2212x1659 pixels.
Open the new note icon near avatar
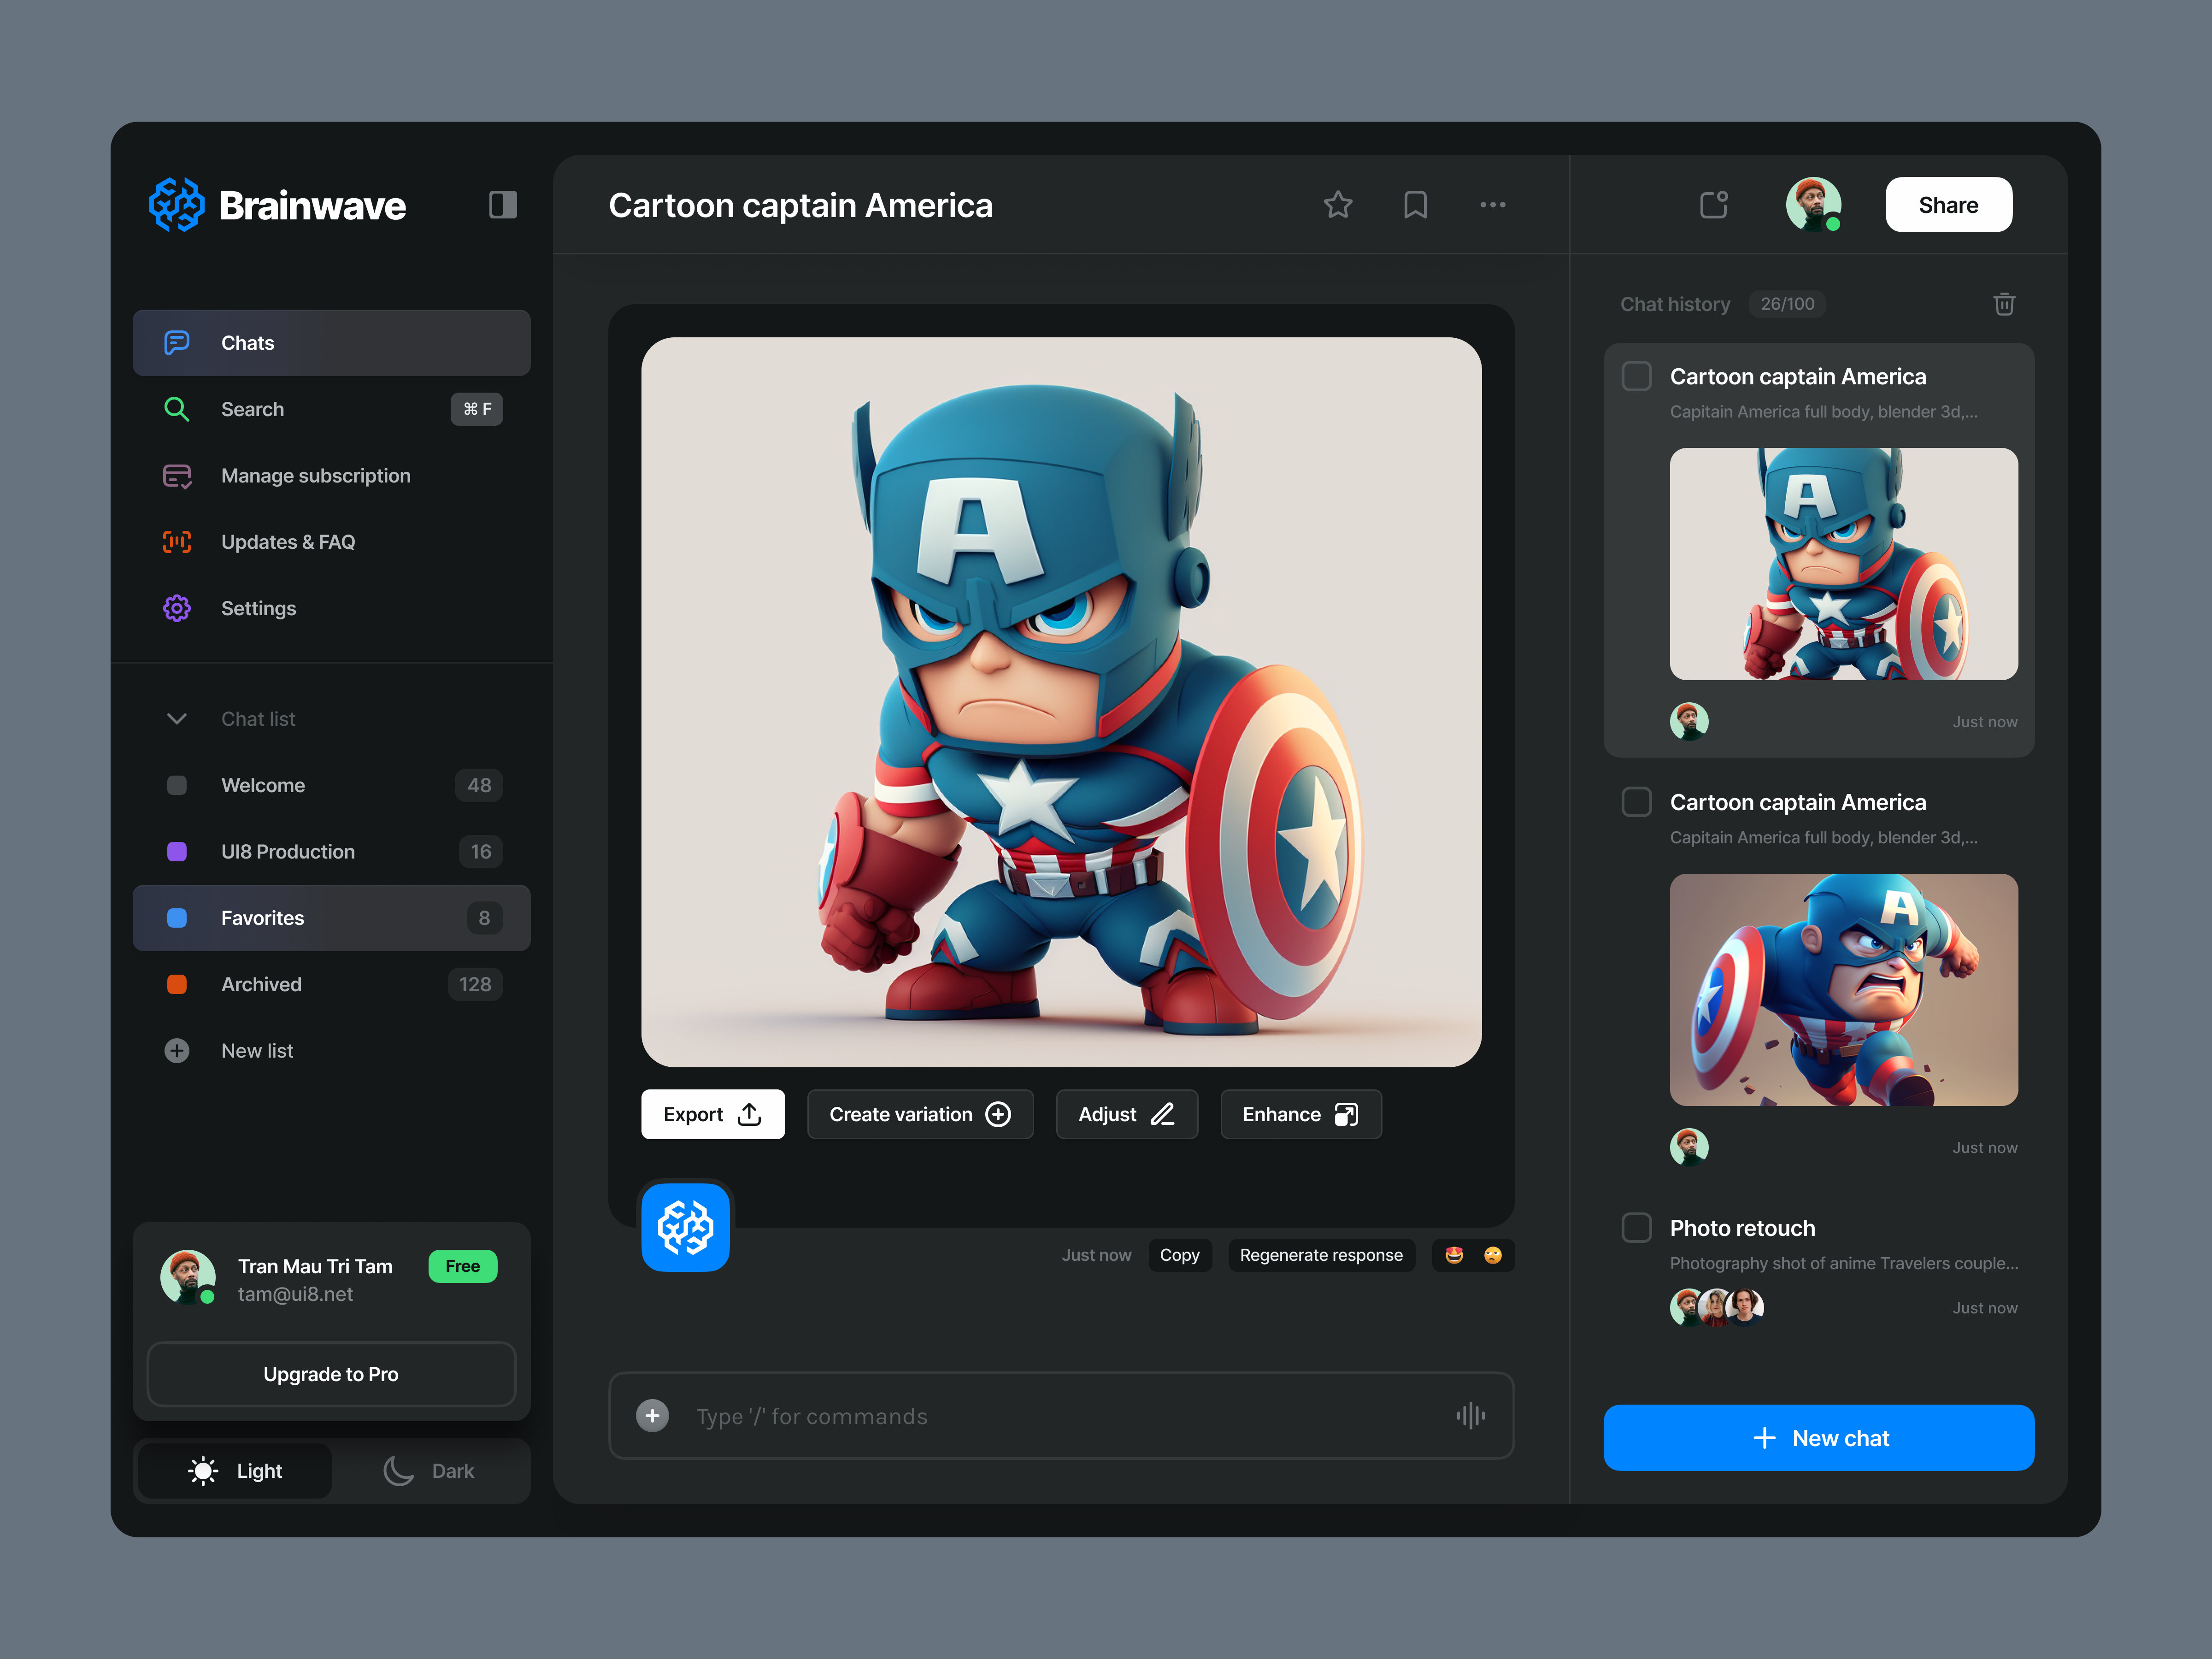[1714, 205]
